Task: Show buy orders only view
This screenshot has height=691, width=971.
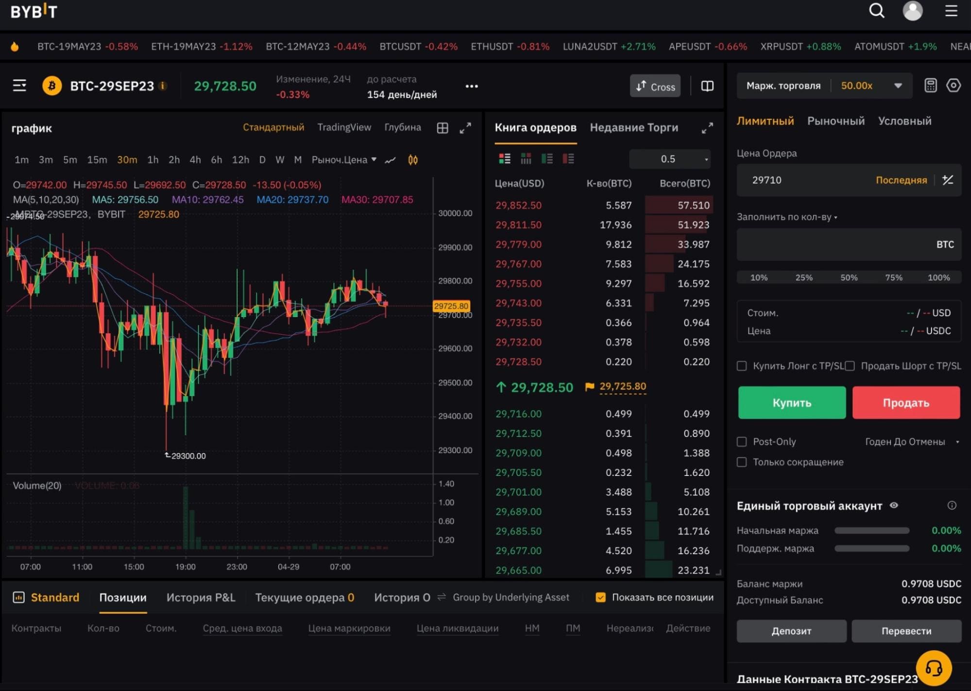Action: pyautogui.click(x=547, y=159)
